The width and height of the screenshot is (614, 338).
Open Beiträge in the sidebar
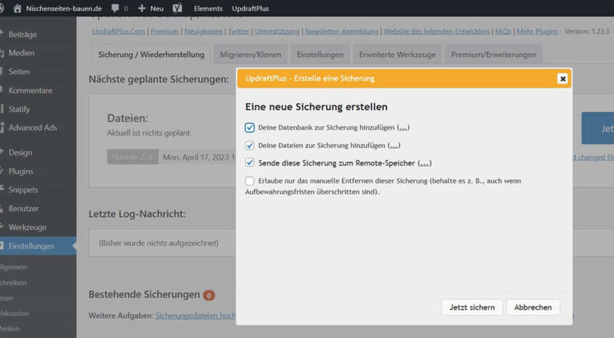(x=23, y=34)
